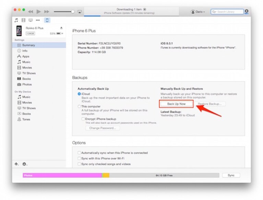Click the add plus button in sidebar
Screen dimensions: 263x200
click(x=16, y=164)
